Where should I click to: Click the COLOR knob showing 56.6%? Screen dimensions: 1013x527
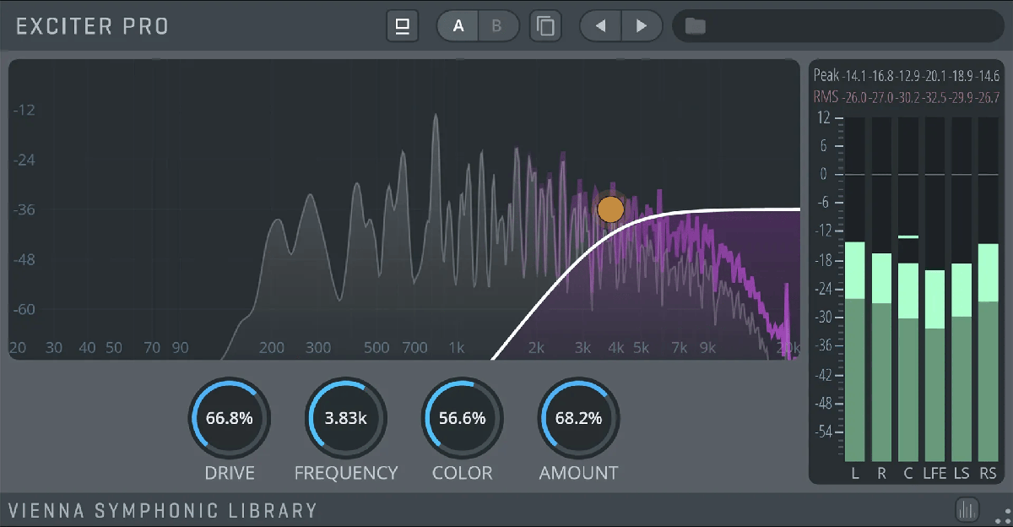[x=463, y=418]
